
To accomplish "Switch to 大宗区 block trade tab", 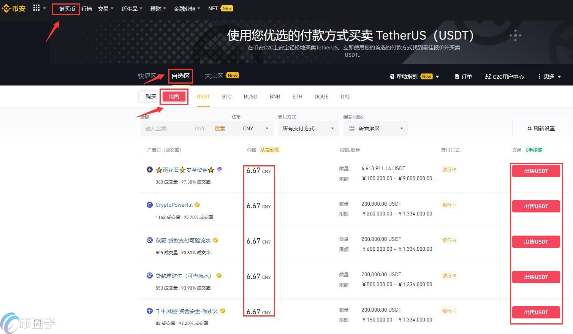I will click(214, 76).
